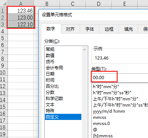Click cell A1 showing 123.46
The width and height of the screenshot is (148, 138).
coord(21,10)
